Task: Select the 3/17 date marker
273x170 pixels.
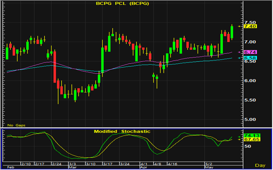Action: click(107, 164)
